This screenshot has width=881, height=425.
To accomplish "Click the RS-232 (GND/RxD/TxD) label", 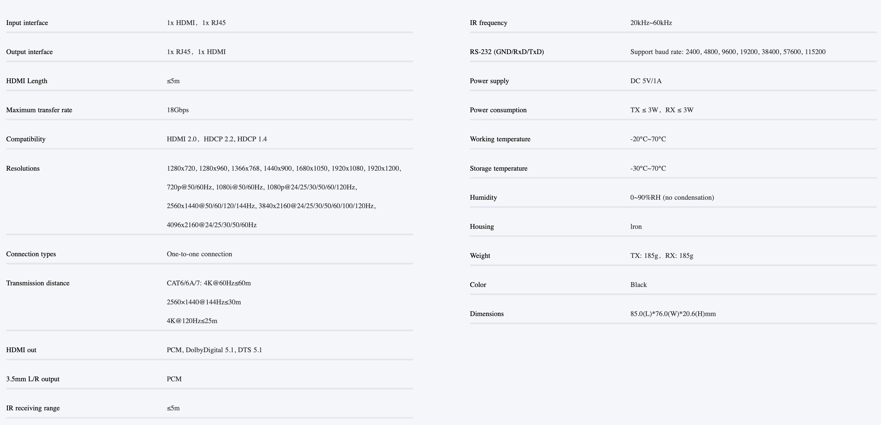I will click(x=507, y=52).
